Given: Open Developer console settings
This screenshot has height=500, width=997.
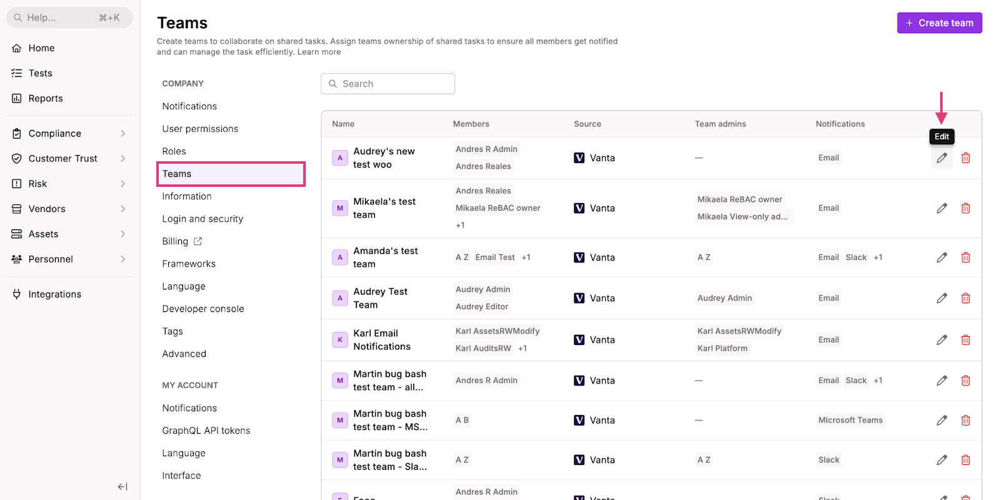Looking at the screenshot, I should (x=203, y=309).
